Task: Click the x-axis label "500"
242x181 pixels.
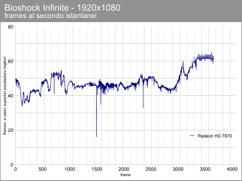Action: tap(43, 169)
